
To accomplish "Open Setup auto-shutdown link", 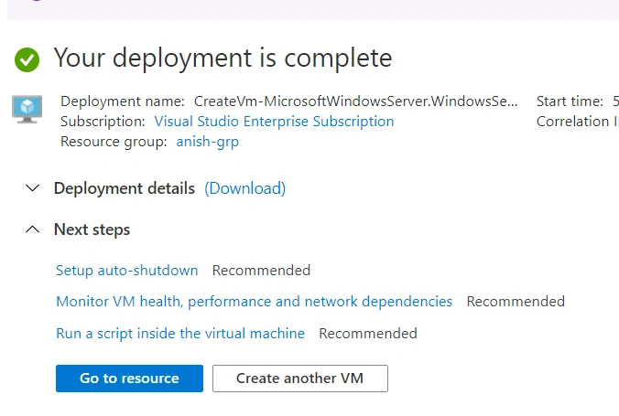I will pyautogui.click(x=126, y=271).
